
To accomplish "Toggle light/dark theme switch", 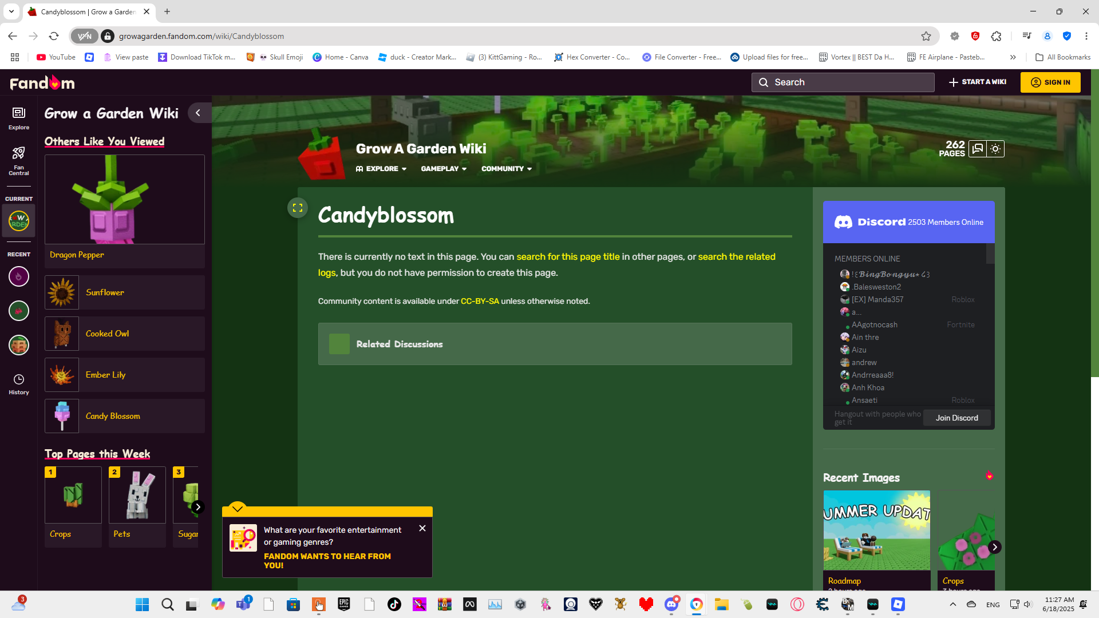I will [995, 149].
